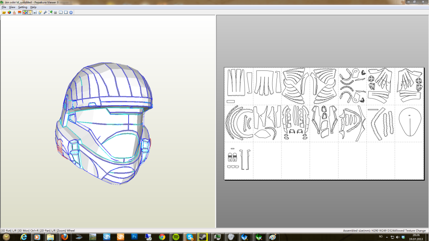Open the media player taskbar icon

[37, 237]
